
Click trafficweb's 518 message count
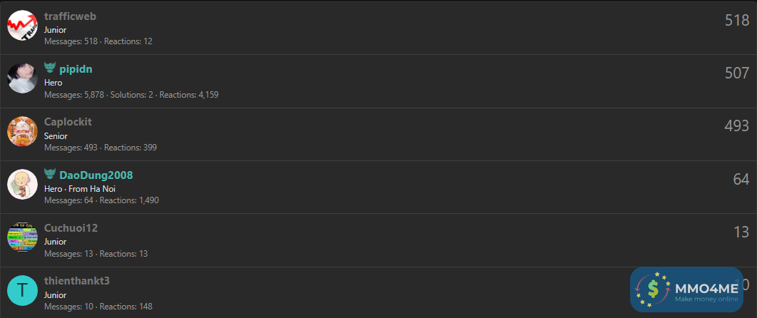(736, 20)
